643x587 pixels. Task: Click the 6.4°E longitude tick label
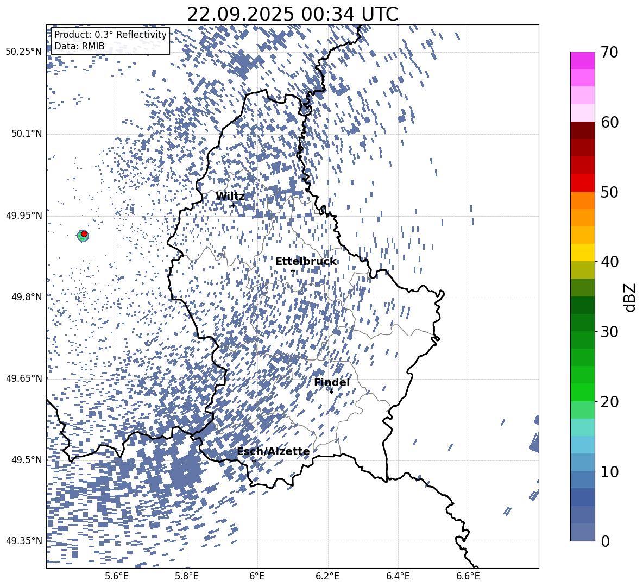coord(398,577)
